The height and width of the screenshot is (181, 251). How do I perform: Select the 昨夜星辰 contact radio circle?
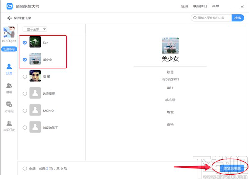coord(25,94)
